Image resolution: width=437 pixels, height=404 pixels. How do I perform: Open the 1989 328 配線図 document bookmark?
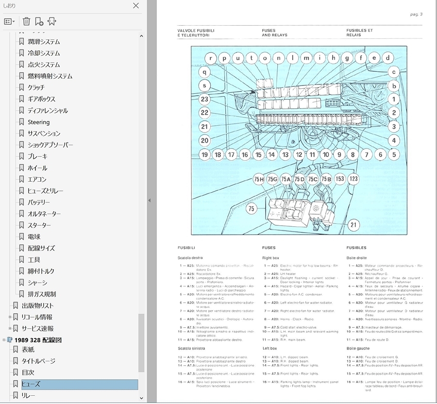click(38, 340)
